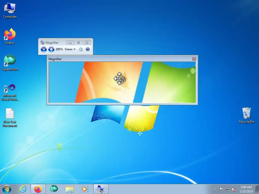The width and height of the screenshot is (259, 194).
Task: Open Windows Explorer from the taskbar
Action: pos(70,189)
